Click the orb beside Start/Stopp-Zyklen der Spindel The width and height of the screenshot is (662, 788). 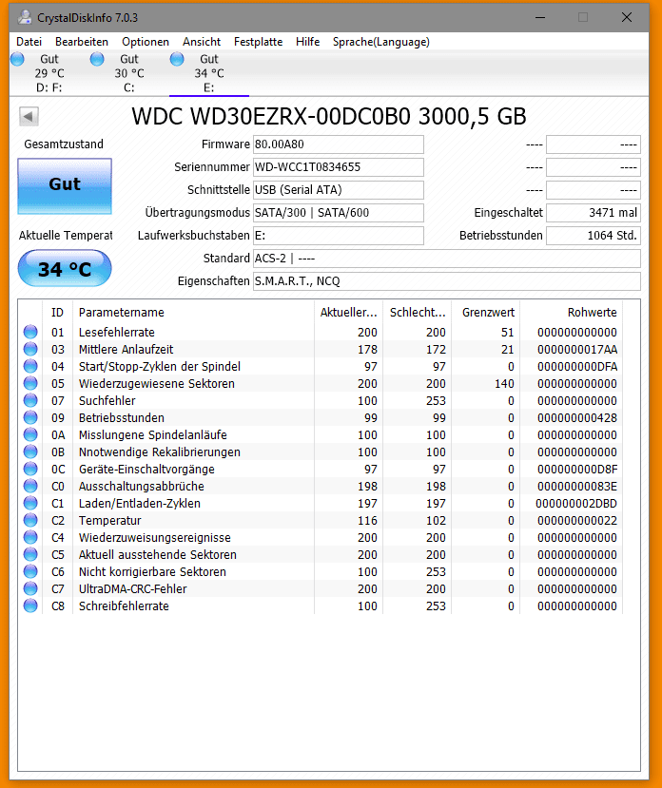coord(30,366)
